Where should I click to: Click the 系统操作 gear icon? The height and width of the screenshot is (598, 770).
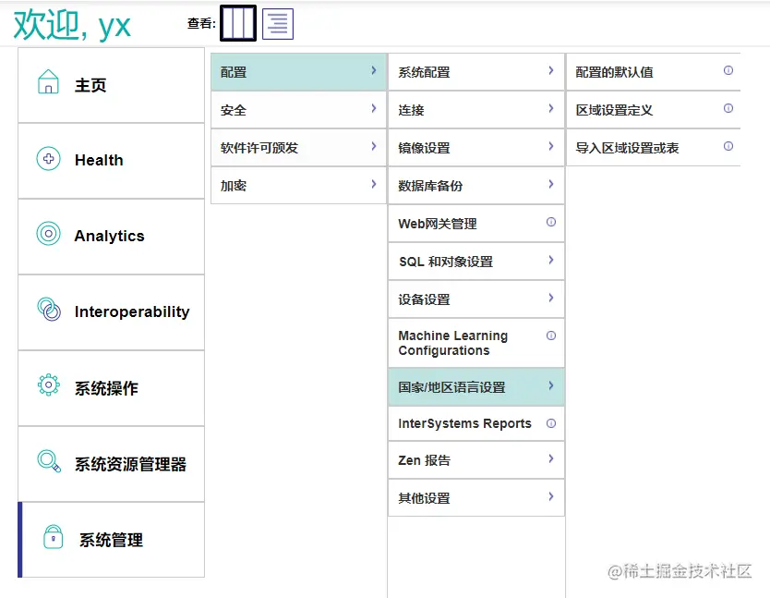(x=48, y=385)
